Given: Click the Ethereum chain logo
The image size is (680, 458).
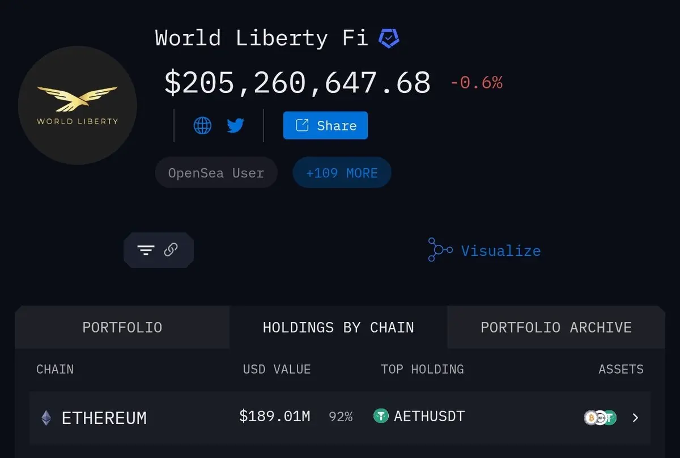Looking at the screenshot, I should [x=46, y=418].
